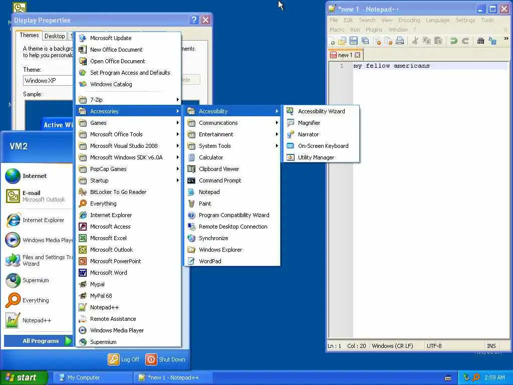This screenshot has width=513, height=385.
Task: Expand the Communications submenu
Action: [232, 123]
